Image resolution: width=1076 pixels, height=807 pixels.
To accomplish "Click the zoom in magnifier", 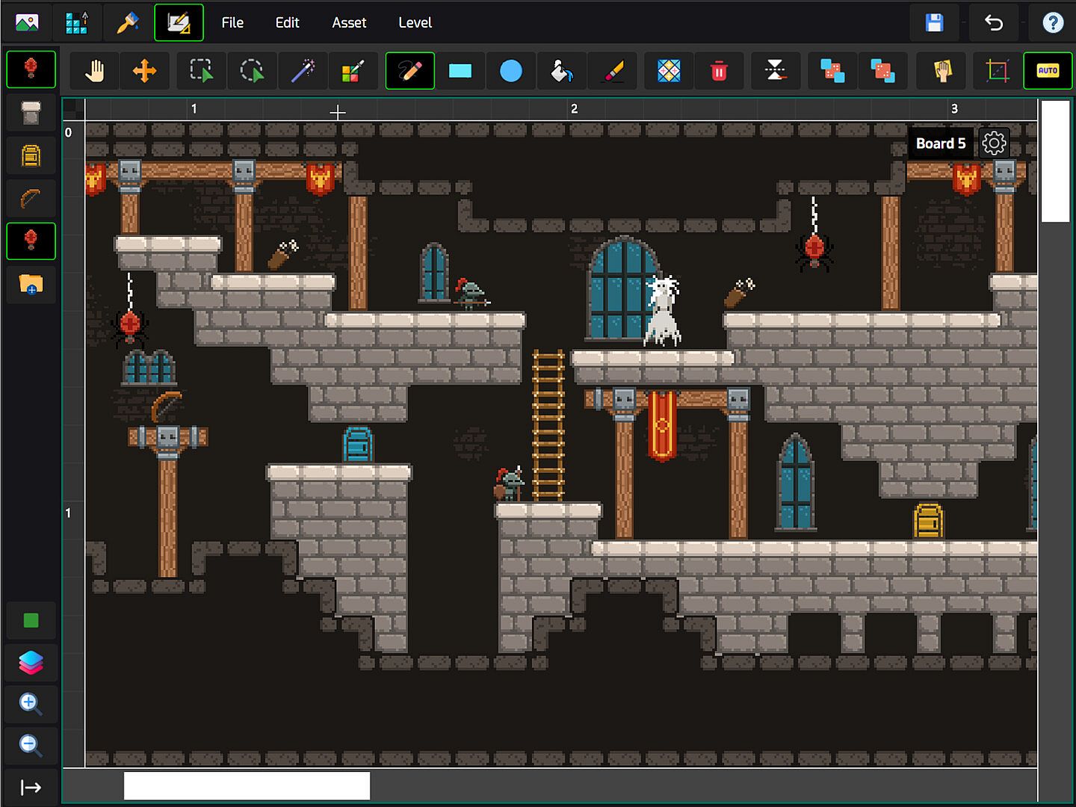I will click(x=31, y=704).
